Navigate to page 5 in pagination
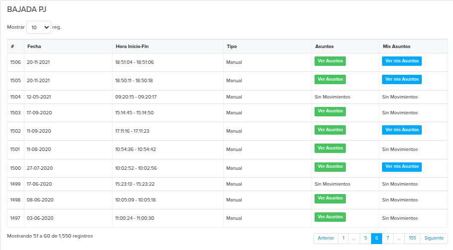The height and width of the screenshot is (250, 453). pos(365,238)
